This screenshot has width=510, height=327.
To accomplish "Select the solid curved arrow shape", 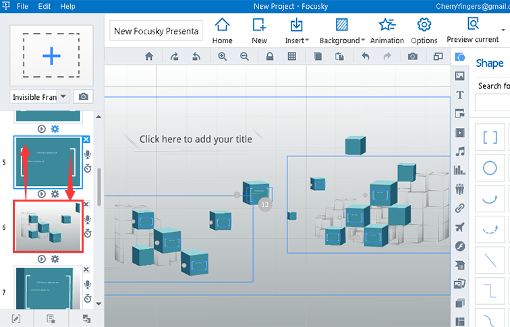I will point(490,199).
